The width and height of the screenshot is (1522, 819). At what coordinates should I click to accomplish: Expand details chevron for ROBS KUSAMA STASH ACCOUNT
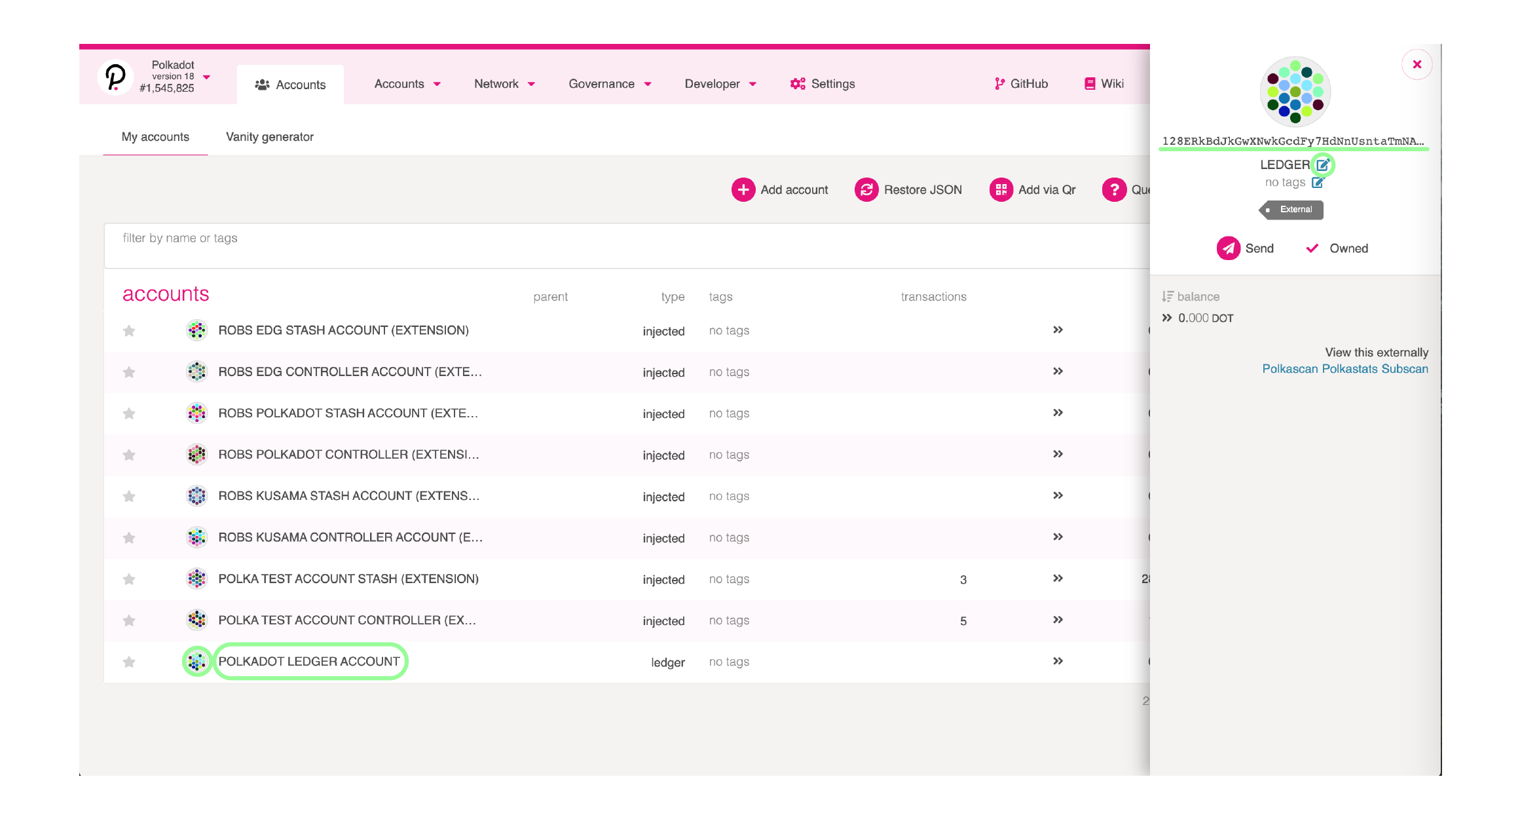pyautogui.click(x=1058, y=495)
